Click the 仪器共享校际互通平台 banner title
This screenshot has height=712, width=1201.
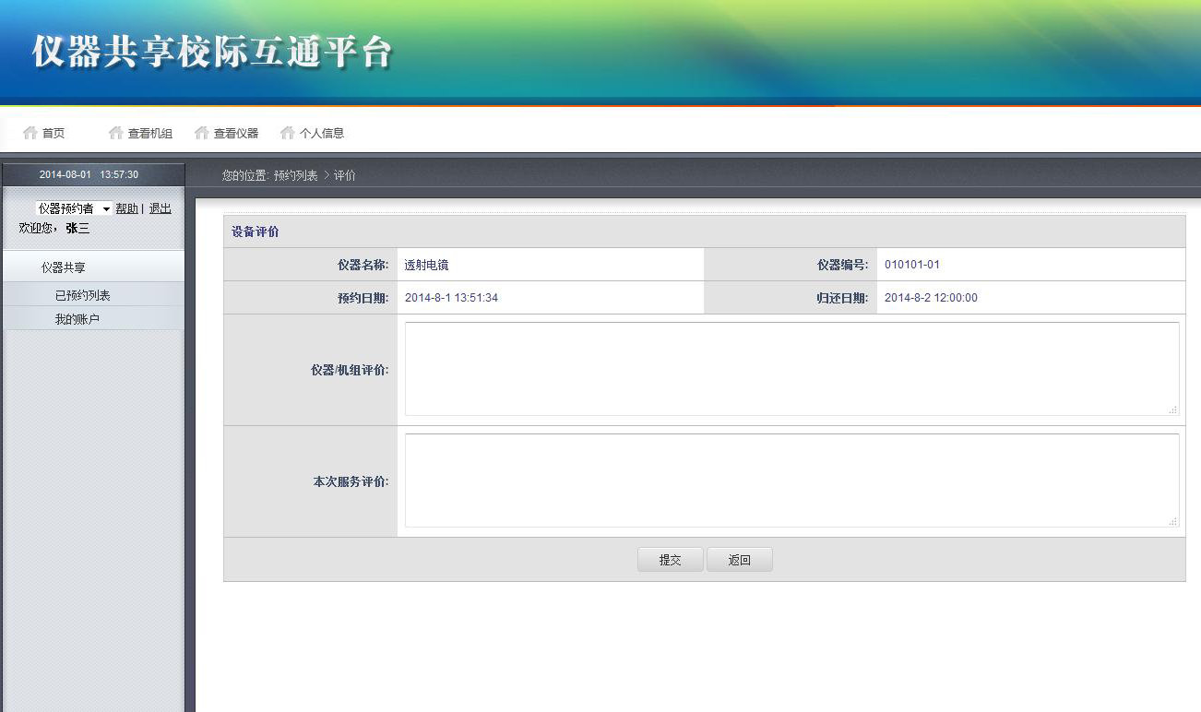(x=213, y=52)
